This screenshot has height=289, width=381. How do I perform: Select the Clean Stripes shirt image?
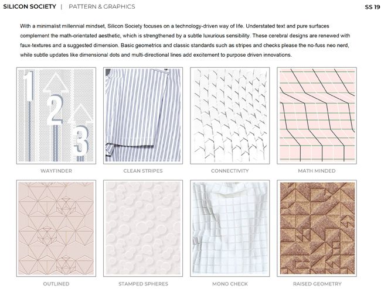[x=143, y=116]
